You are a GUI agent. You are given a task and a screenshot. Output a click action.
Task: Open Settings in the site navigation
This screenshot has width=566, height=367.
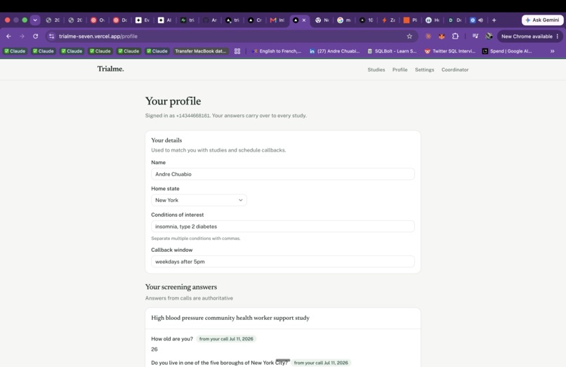tap(424, 69)
